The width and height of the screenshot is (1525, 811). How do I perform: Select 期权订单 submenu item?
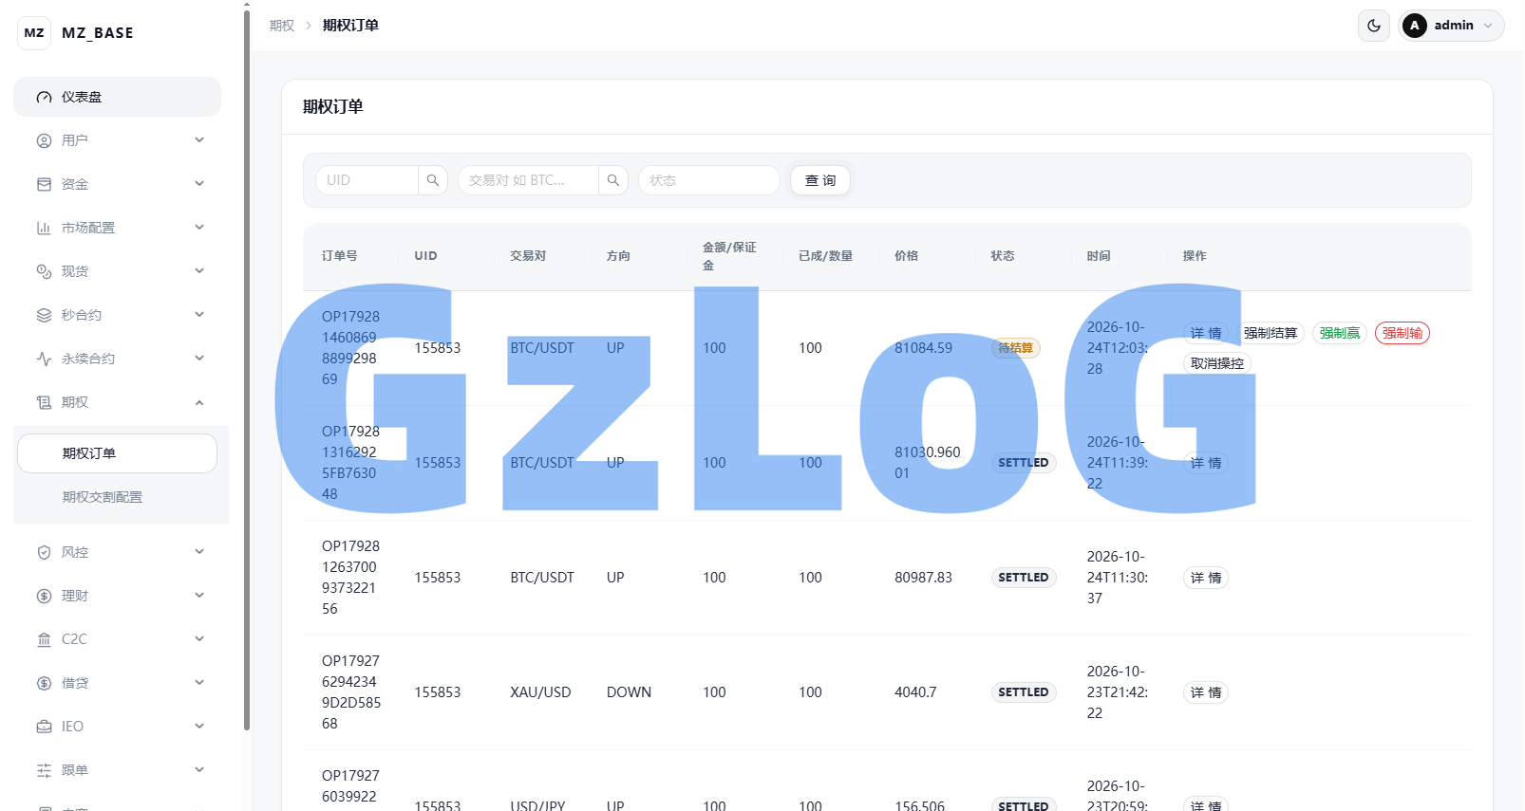tap(117, 453)
